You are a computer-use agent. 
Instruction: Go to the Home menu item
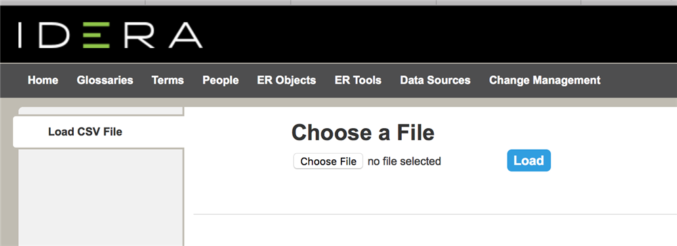pyautogui.click(x=43, y=80)
